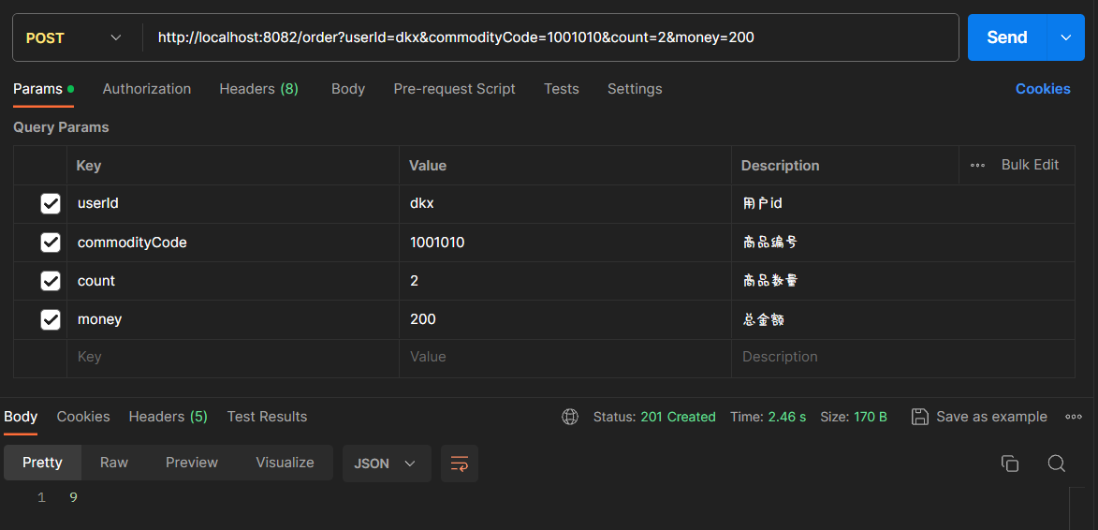Open the response Headers (5) tab

tap(168, 417)
